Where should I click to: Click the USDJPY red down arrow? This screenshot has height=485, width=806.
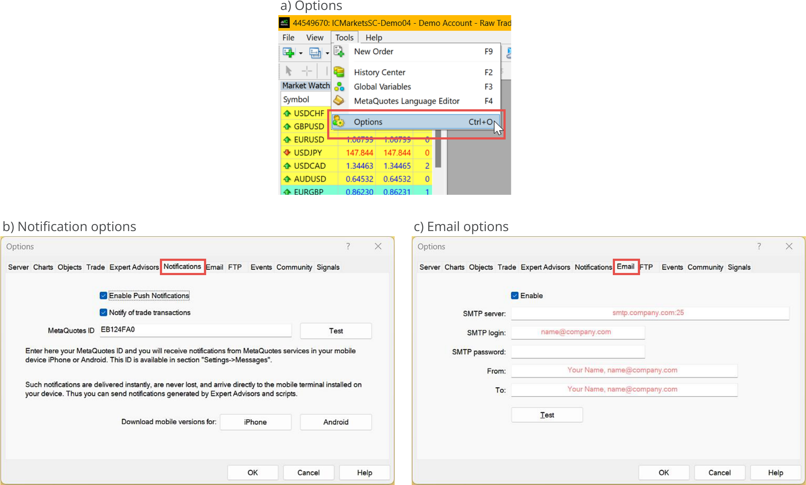click(287, 152)
